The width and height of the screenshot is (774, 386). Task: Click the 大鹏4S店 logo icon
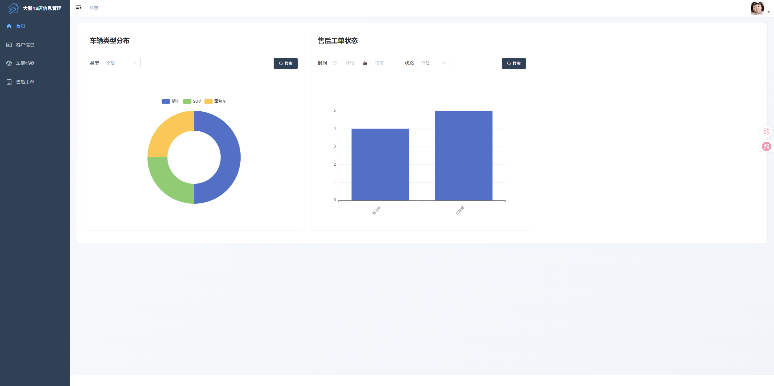[x=13, y=8]
